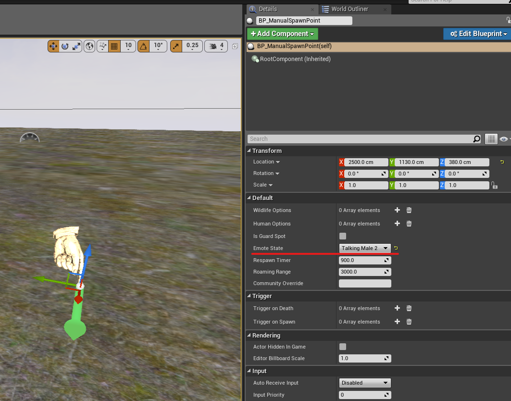511x401 pixels.
Task: Click the Respawn Timer value field
Action: click(361, 260)
